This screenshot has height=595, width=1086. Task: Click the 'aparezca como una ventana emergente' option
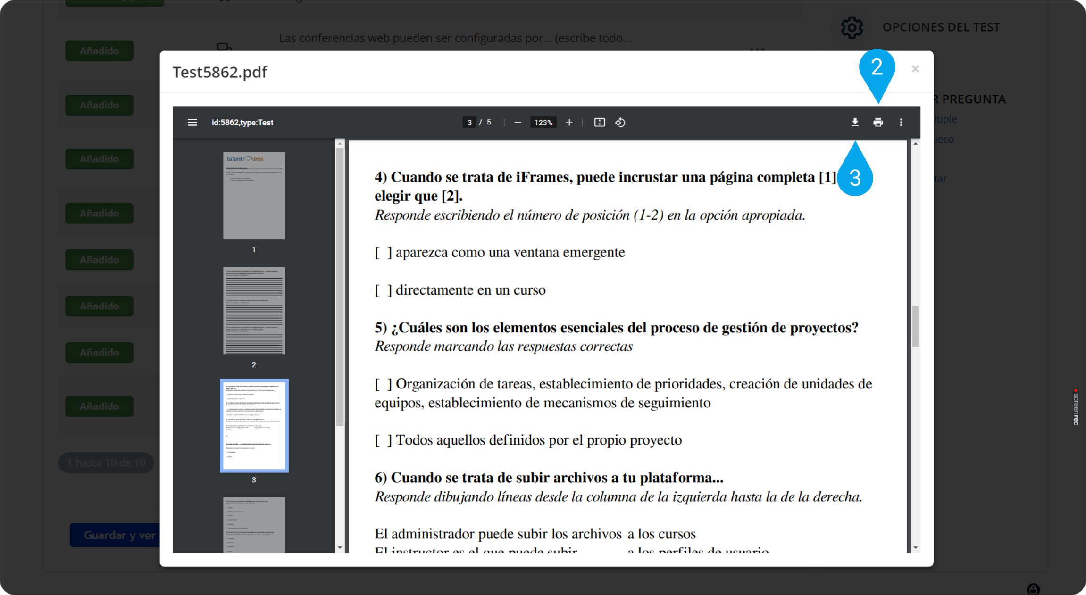pyautogui.click(x=510, y=252)
